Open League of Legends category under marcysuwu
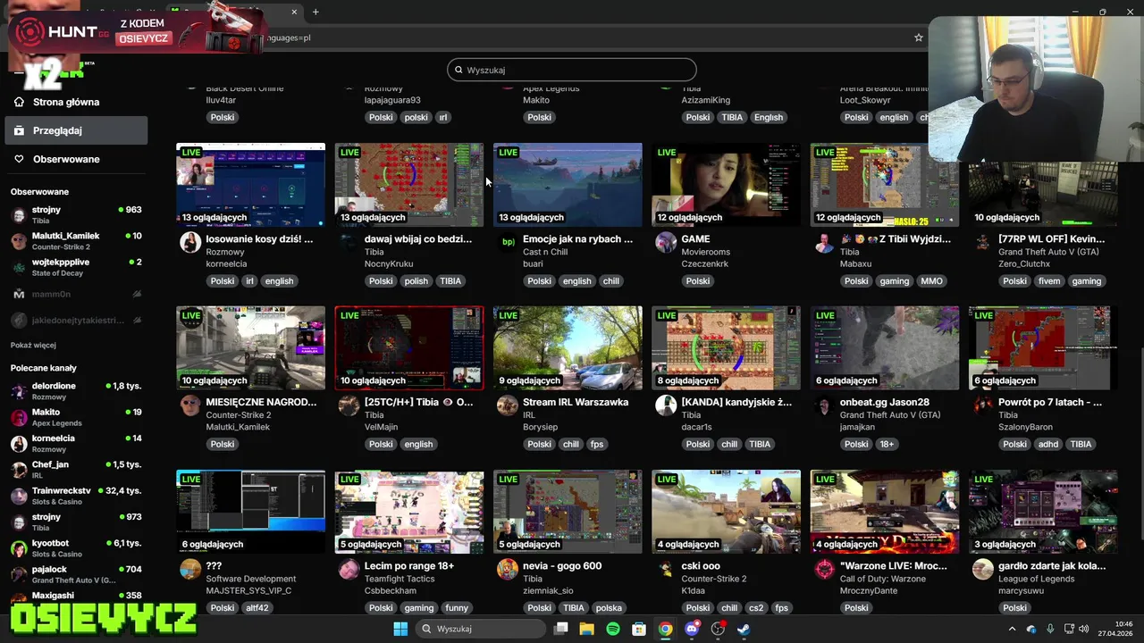This screenshot has height=643, width=1144. coord(1035,579)
